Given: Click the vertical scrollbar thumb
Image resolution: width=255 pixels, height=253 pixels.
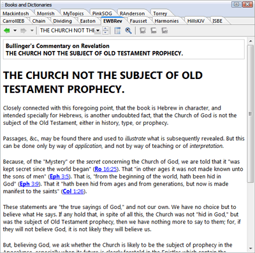Looking at the screenshot, I should coord(251,113).
